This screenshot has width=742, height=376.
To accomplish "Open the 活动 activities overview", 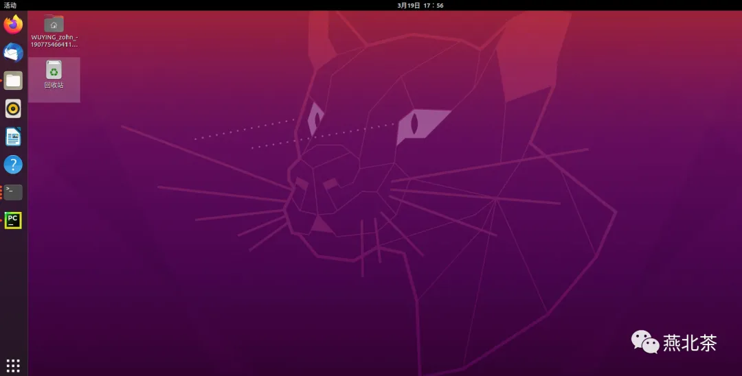I will [x=10, y=5].
